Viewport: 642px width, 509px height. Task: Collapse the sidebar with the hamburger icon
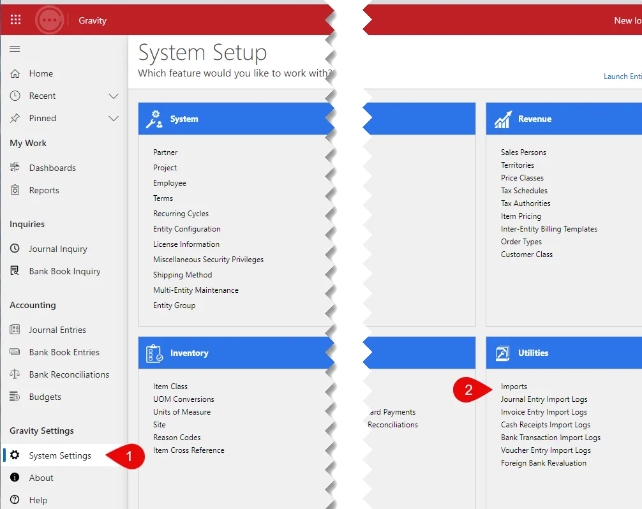15,48
